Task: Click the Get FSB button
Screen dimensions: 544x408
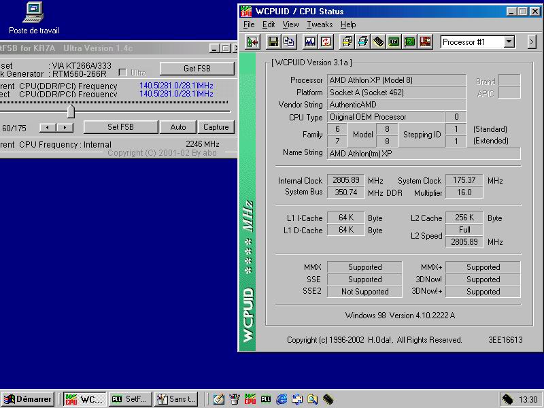Action: pos(197,69)
